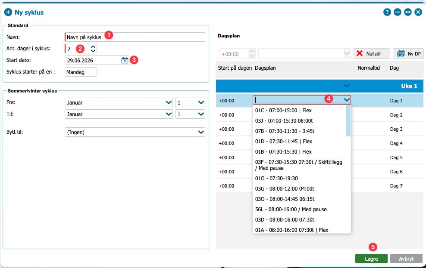Click the dropdown list scrollbar thumb
426x268 pixels.
pos(348,120)
